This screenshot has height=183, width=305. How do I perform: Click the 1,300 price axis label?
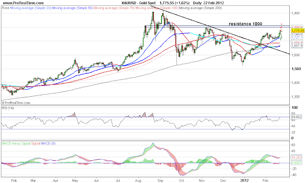click(x=295, y=97)
